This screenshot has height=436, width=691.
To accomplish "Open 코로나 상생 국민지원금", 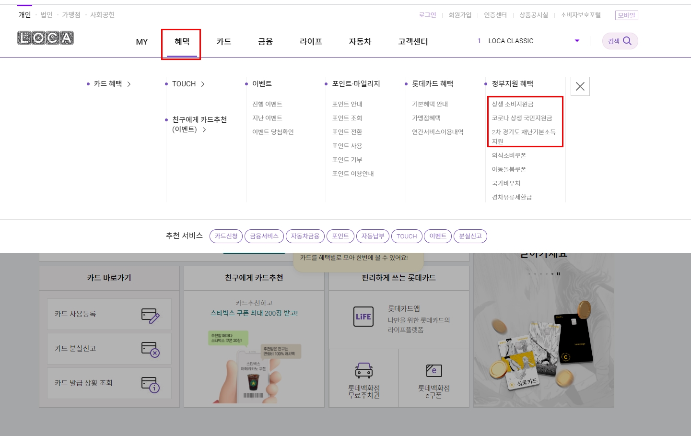I will coord(522,118).
